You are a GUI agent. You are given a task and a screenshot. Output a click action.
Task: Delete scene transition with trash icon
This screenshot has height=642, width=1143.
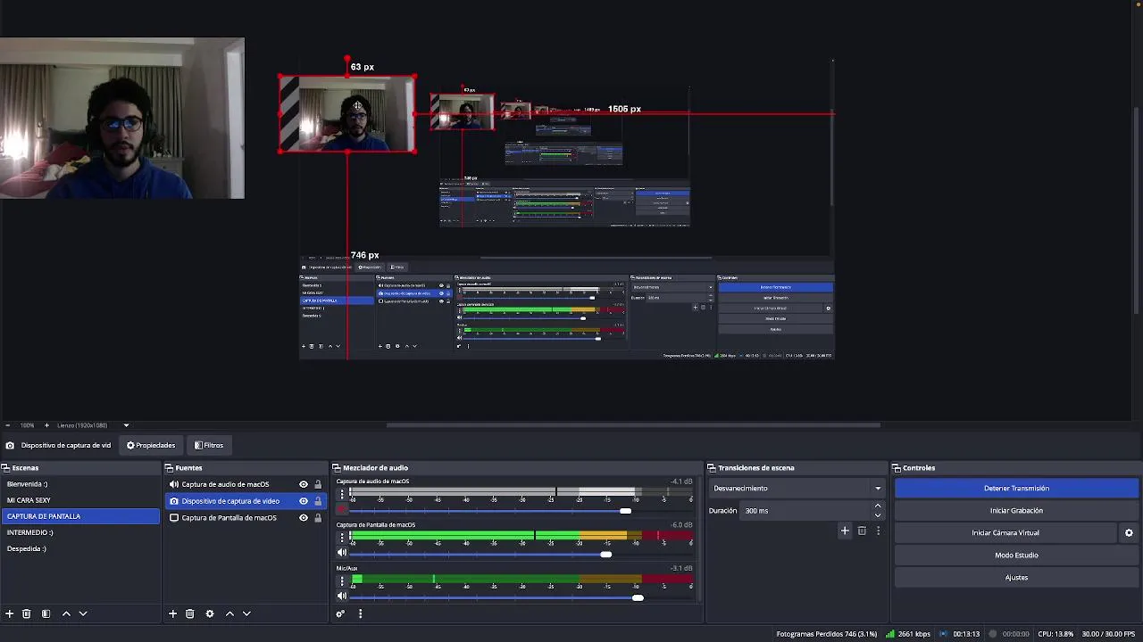click(862, 531)
